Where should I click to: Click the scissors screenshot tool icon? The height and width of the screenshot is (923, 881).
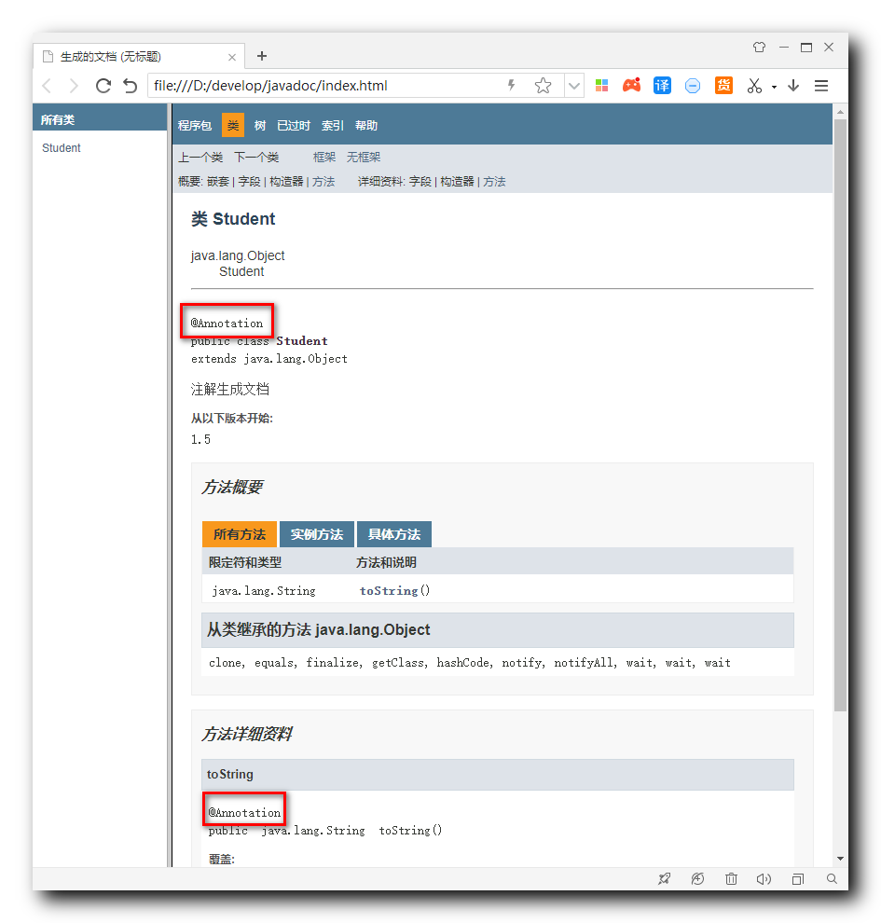click(754, 86)
